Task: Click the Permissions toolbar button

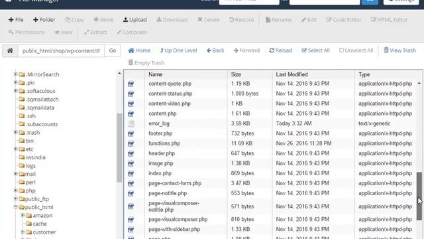Action: click(26, 33)
